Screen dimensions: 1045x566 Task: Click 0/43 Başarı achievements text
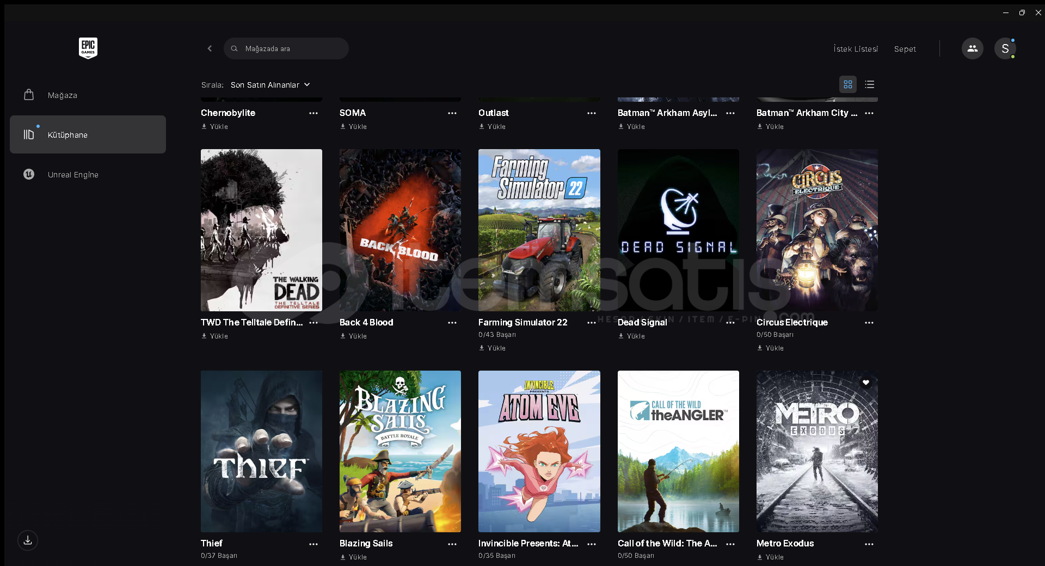pyautogui.click(x=497, y=335)
